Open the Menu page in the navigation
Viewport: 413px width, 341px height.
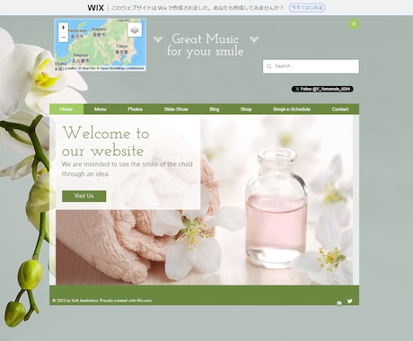[101, 109]
